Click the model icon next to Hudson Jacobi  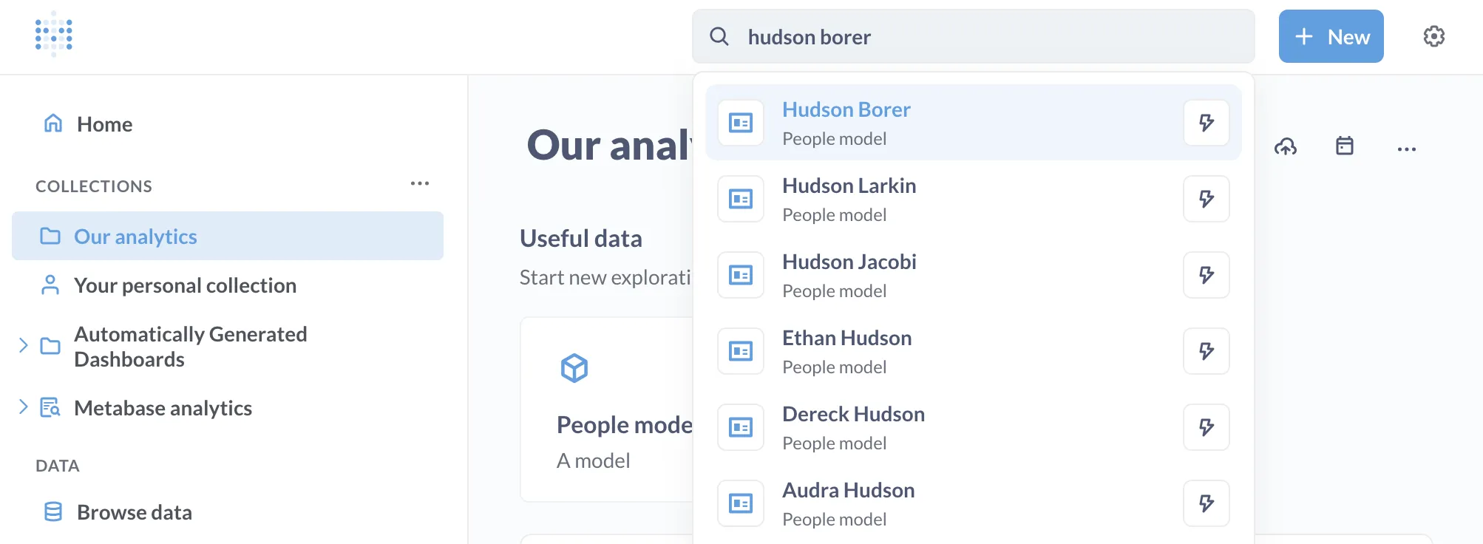click(740, 275)
